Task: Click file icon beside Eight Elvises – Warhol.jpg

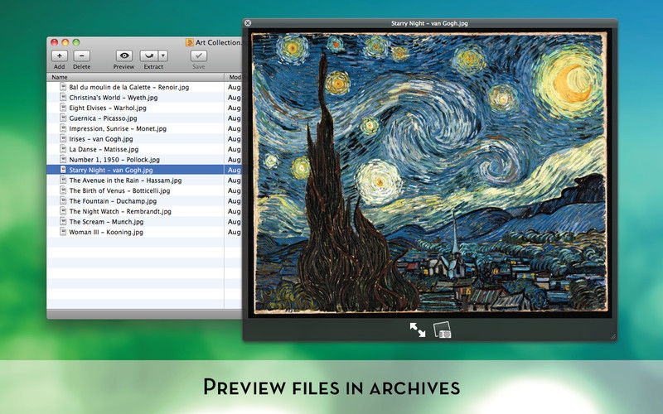Action: tap(63, 108)
